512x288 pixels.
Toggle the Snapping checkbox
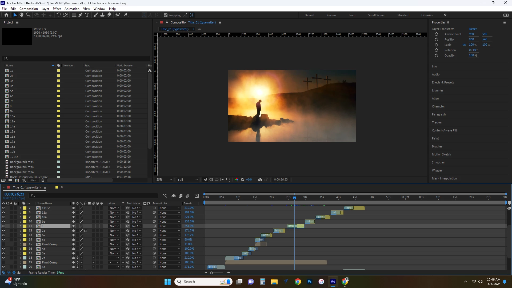coord(166,15)
